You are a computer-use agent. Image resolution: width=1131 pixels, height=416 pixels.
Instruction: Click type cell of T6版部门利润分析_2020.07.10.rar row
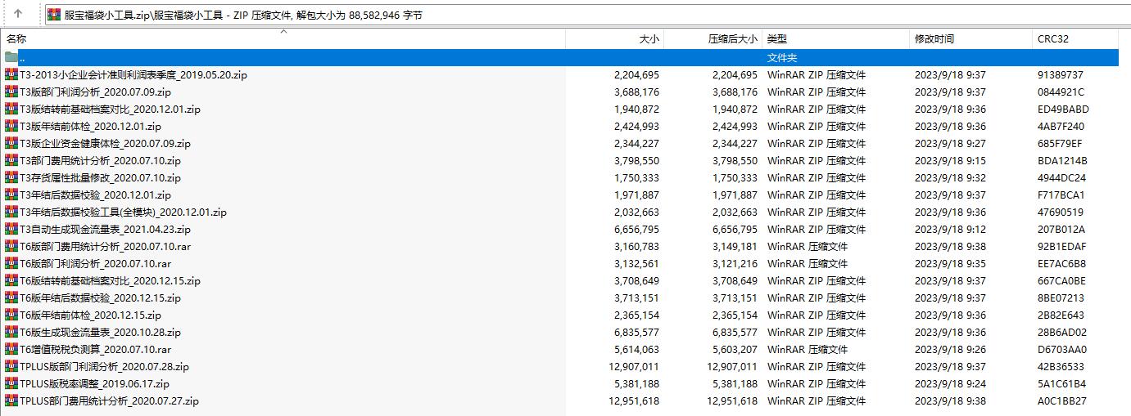tap(808, 263)
